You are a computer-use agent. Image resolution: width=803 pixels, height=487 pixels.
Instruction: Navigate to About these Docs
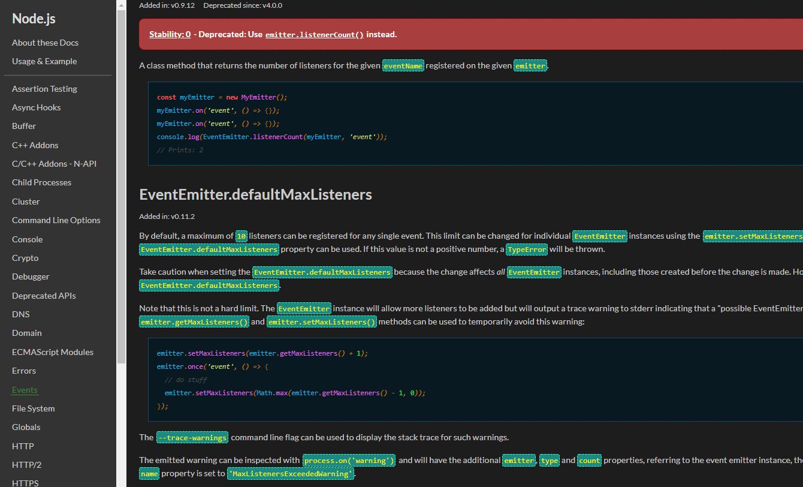(x=45, y=43)
